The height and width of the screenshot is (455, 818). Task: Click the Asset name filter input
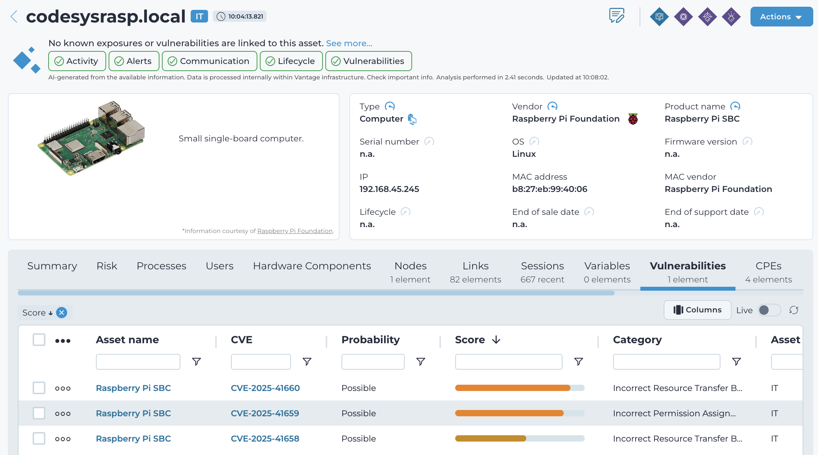pos(138,361)
